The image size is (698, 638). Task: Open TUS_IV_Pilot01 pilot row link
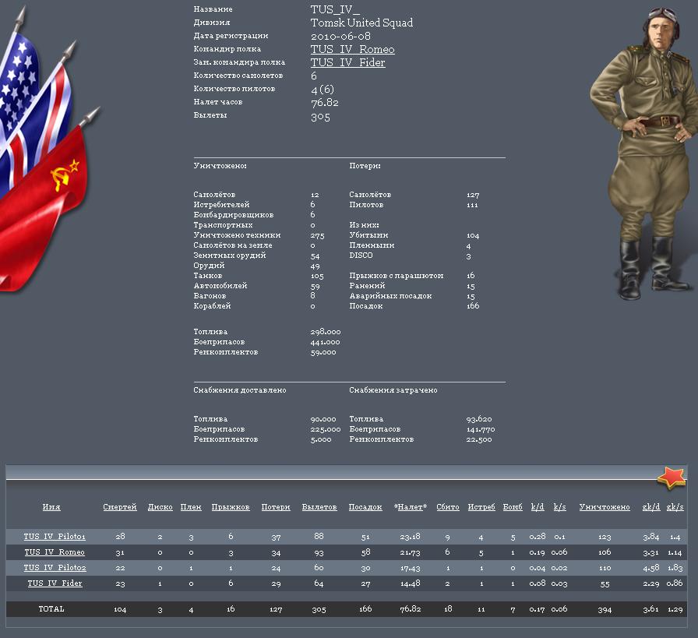point(55,537)
